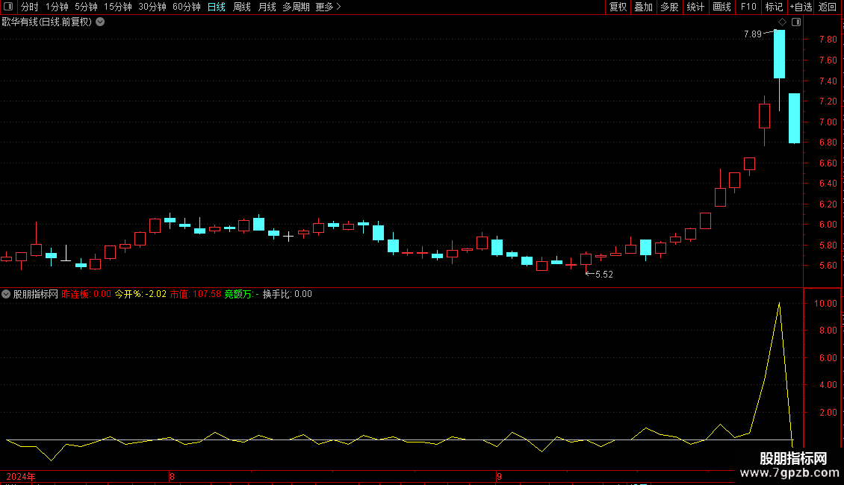
Task: Click the 市值: 107.58 value
Action: (196, 294)
